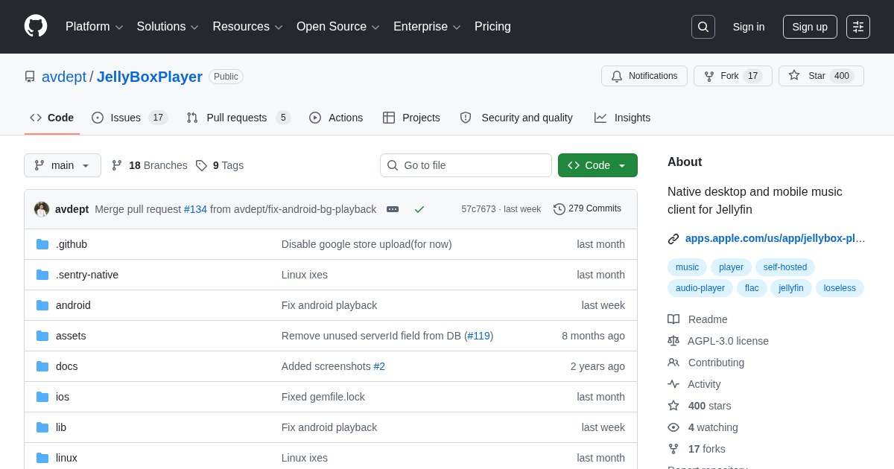Click the linux folder icon
Viewport: 894px width, 469px height.
[42, 458]
